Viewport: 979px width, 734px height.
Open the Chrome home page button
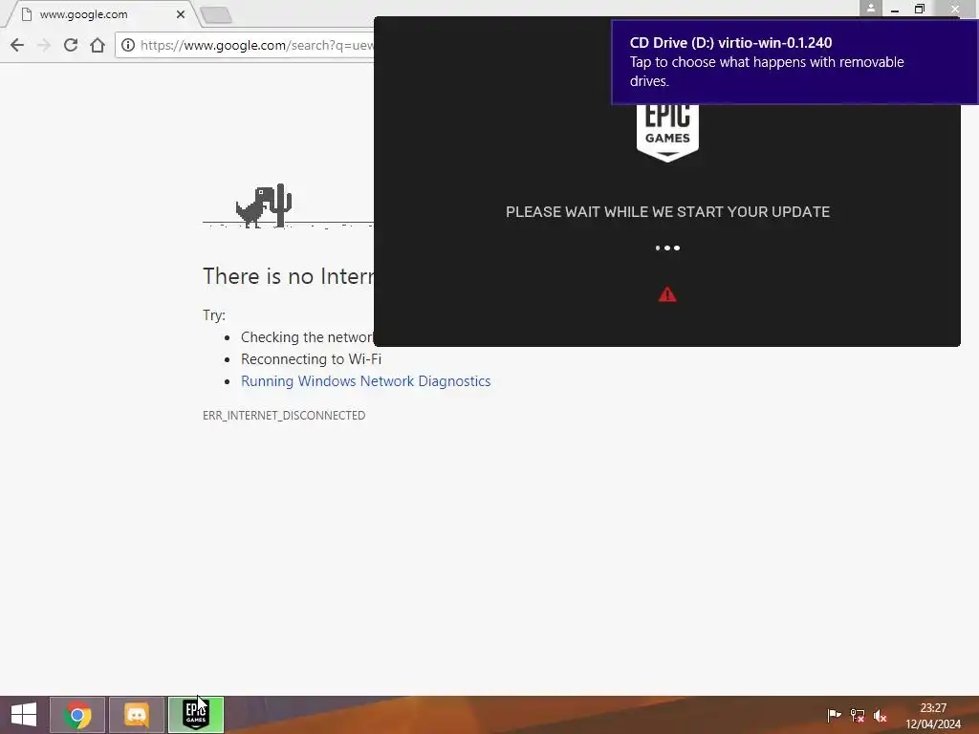(x=98, y=45)
